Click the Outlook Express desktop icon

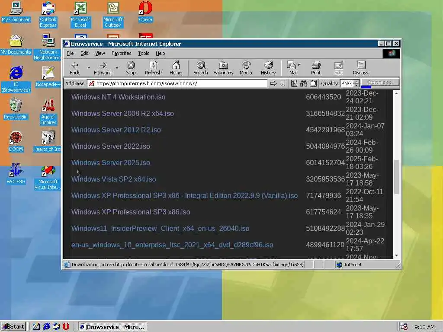click(48, 15)
